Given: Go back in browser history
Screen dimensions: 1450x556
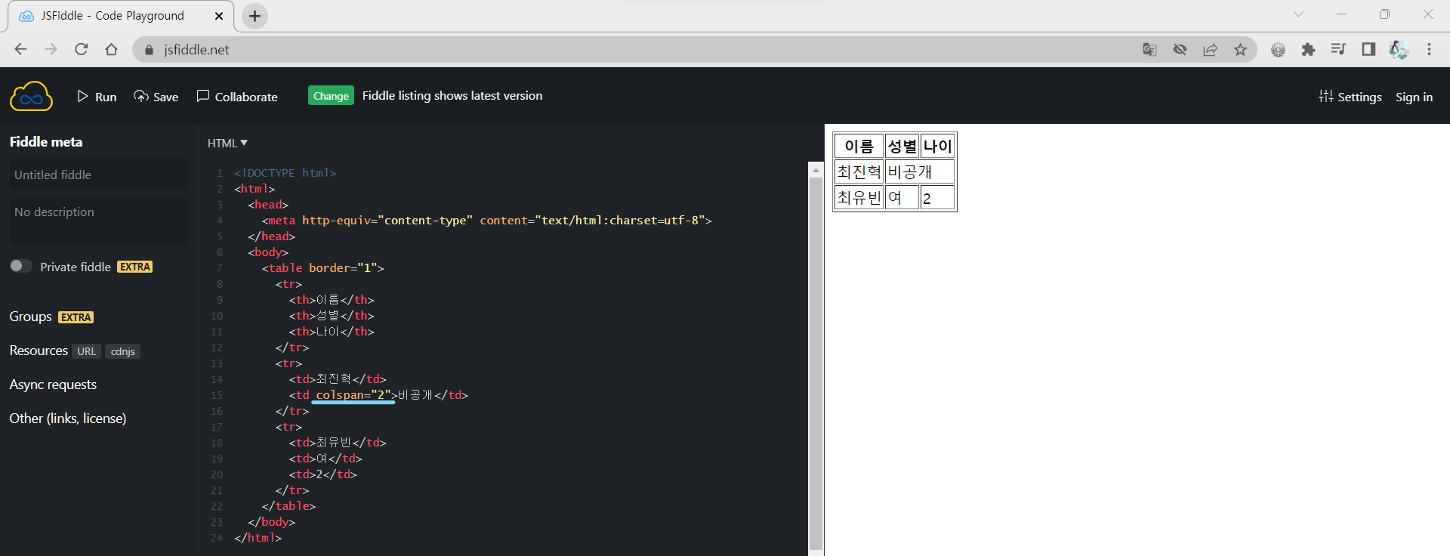Looking at the screenshot, I should [x=21, y=49].
